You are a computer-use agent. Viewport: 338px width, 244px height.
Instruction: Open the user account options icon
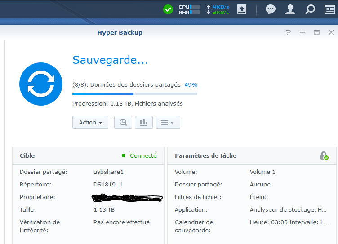[290, 9]
